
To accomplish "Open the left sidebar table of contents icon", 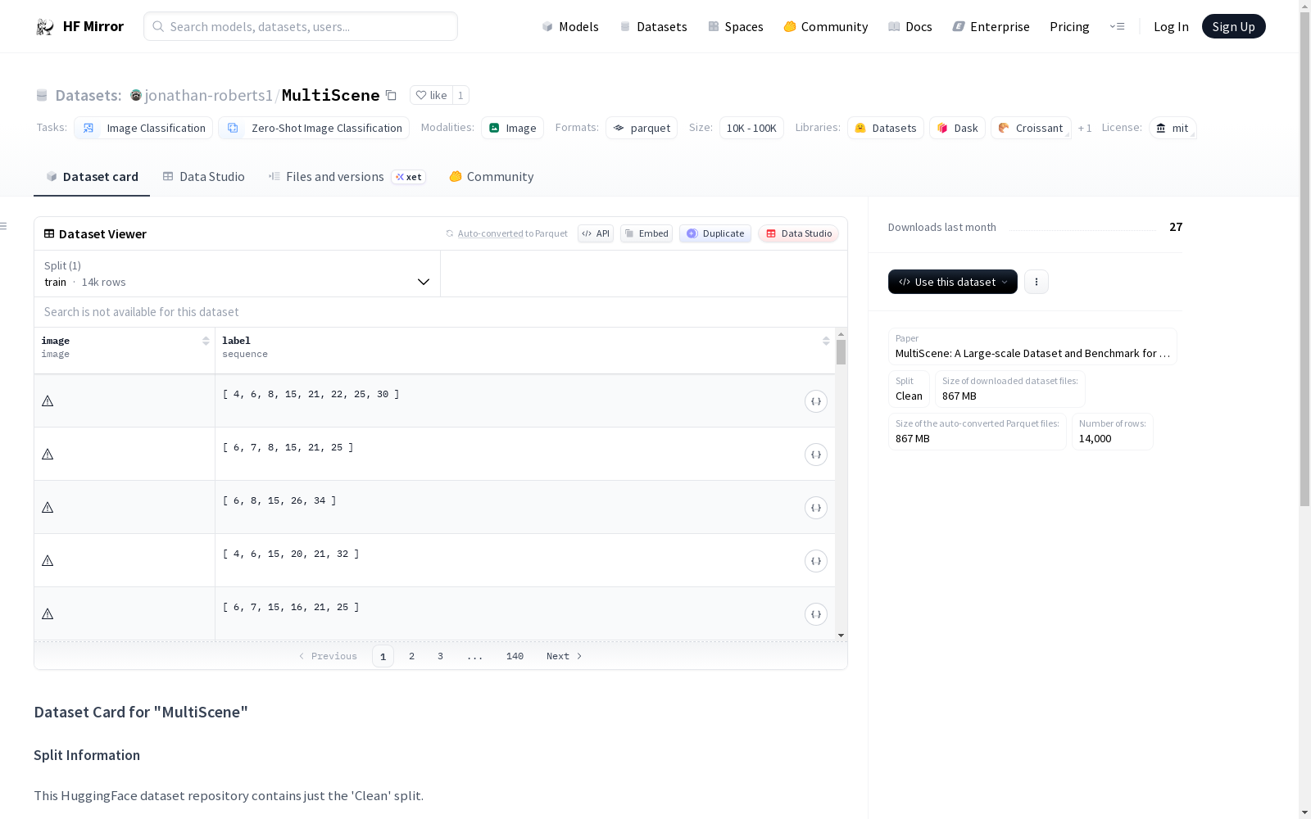I will [x=4, y=226].
